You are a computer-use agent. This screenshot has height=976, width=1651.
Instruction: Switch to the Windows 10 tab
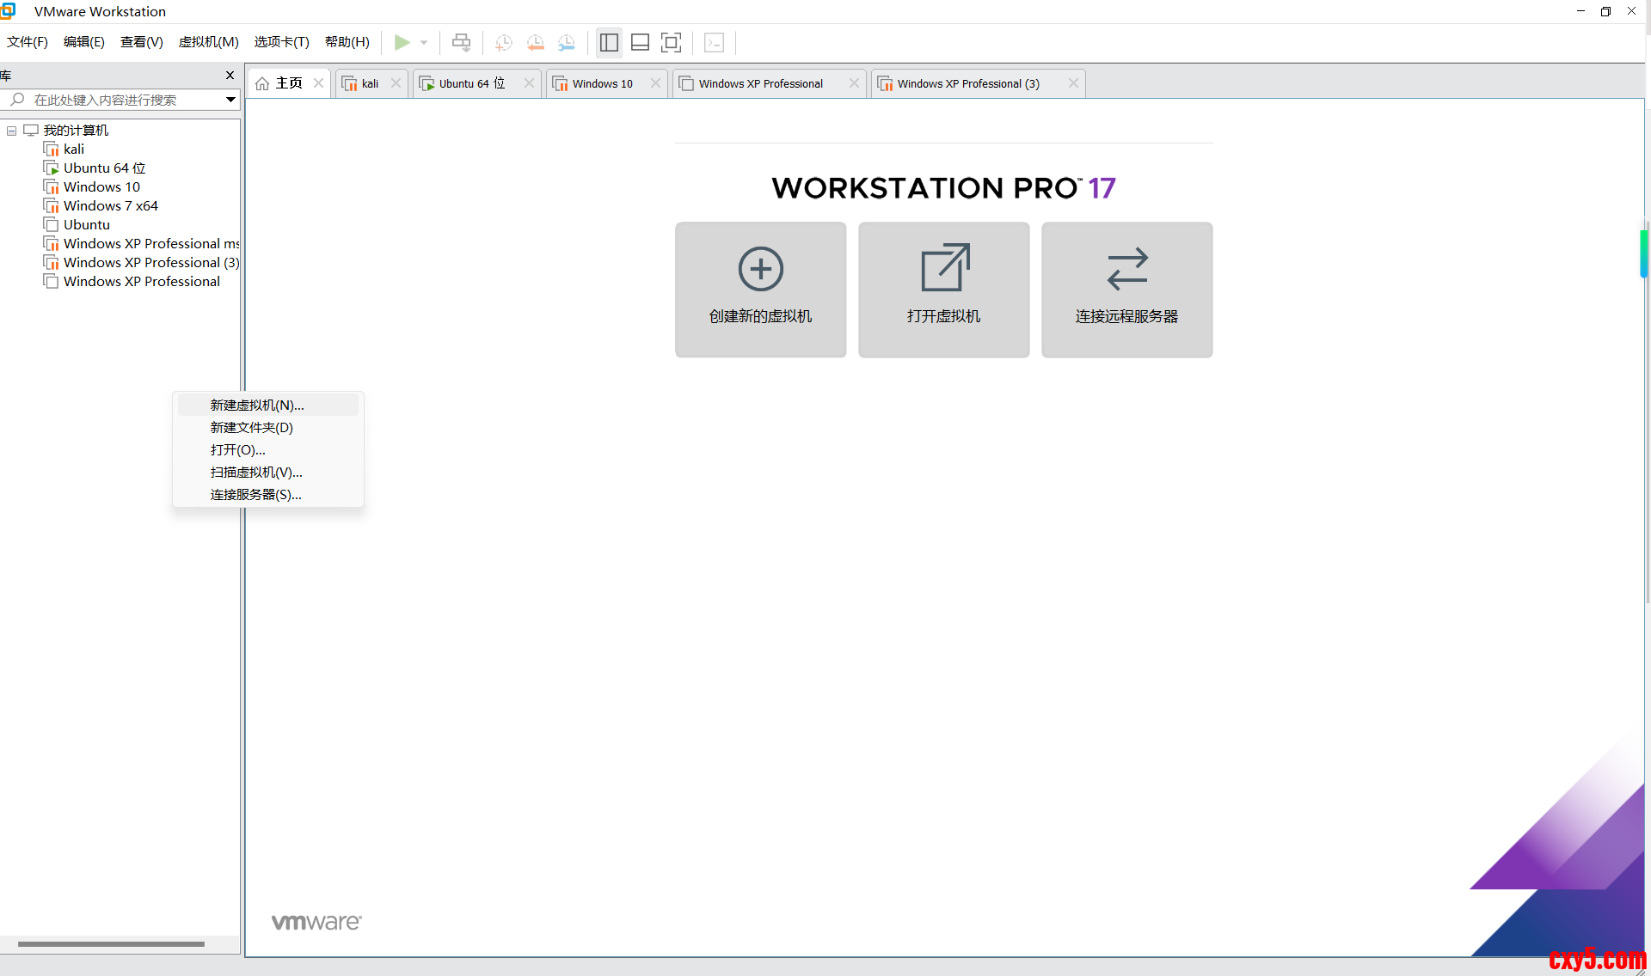coord(602,83)
